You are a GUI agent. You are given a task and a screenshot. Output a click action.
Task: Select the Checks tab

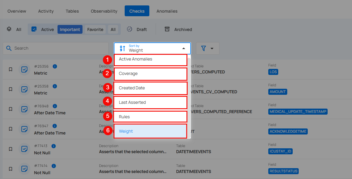(x=137, y=11)
